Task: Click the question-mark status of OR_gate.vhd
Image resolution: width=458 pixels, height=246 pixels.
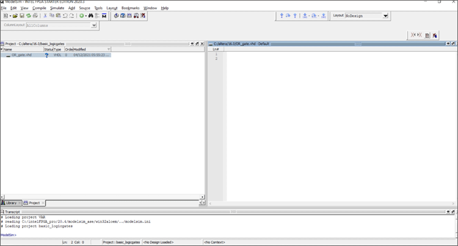Action: [x=47, y=55]
